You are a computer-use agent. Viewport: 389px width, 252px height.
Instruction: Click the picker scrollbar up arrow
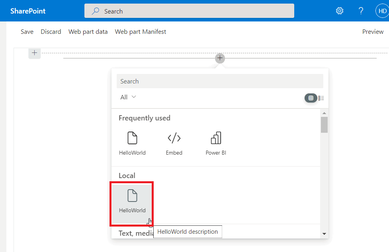(324, 113)
